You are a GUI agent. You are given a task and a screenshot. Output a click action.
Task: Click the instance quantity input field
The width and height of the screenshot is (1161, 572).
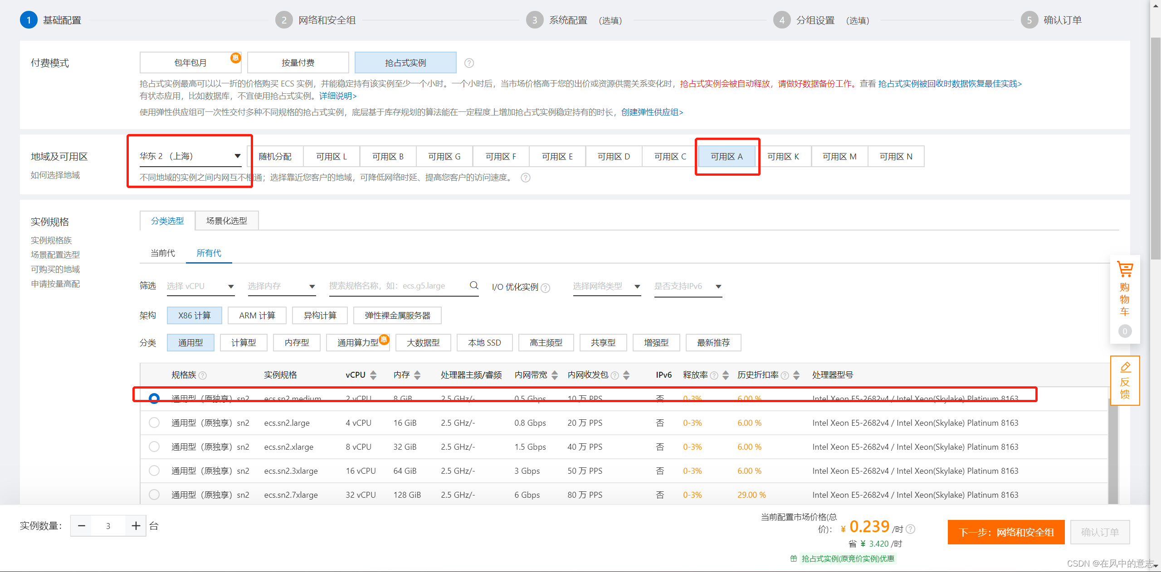click(108, 526)
